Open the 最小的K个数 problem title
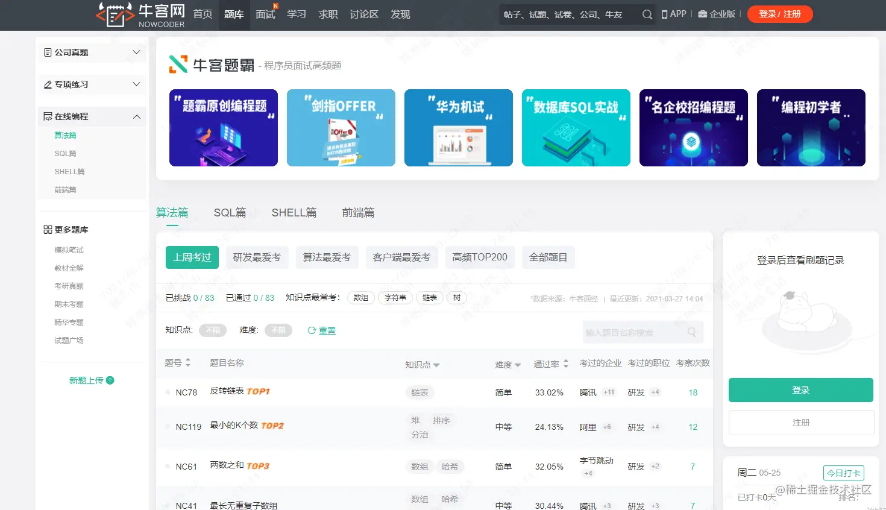The height and width of the screenshot is (510, 886). pyautogui.click(x=234, y=426)
